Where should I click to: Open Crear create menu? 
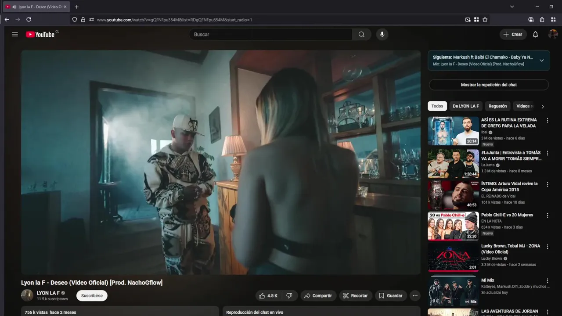click(513, 34)
